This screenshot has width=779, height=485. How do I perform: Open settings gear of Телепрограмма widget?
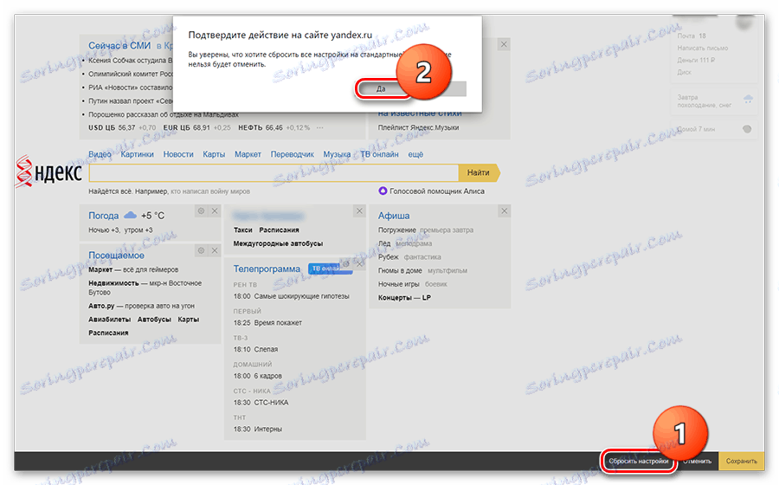pyautogui.click(x=346, y=264)
